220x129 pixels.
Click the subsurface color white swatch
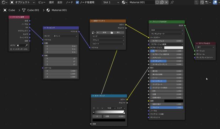tap(174, 48)
